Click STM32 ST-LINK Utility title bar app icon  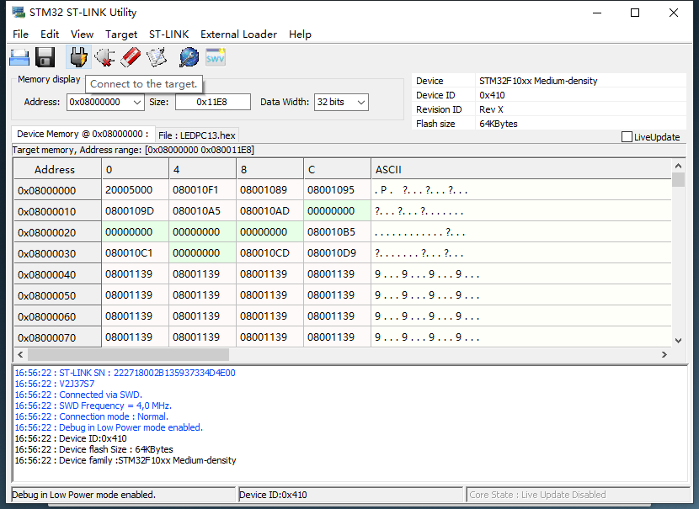click(x=19, y=12)
